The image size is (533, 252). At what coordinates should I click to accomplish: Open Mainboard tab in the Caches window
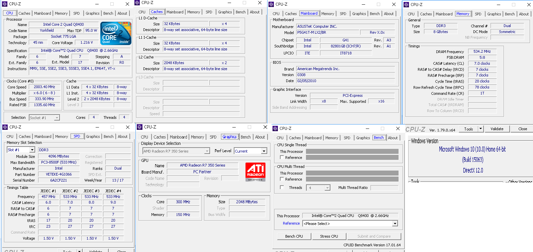tap(175, 12)
